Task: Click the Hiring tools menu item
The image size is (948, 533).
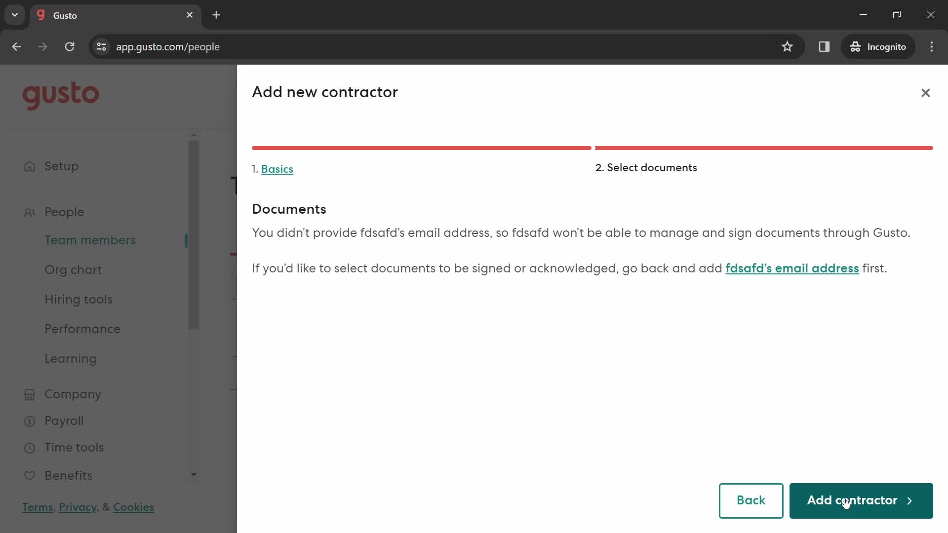Action: click(x=79, y=300)
